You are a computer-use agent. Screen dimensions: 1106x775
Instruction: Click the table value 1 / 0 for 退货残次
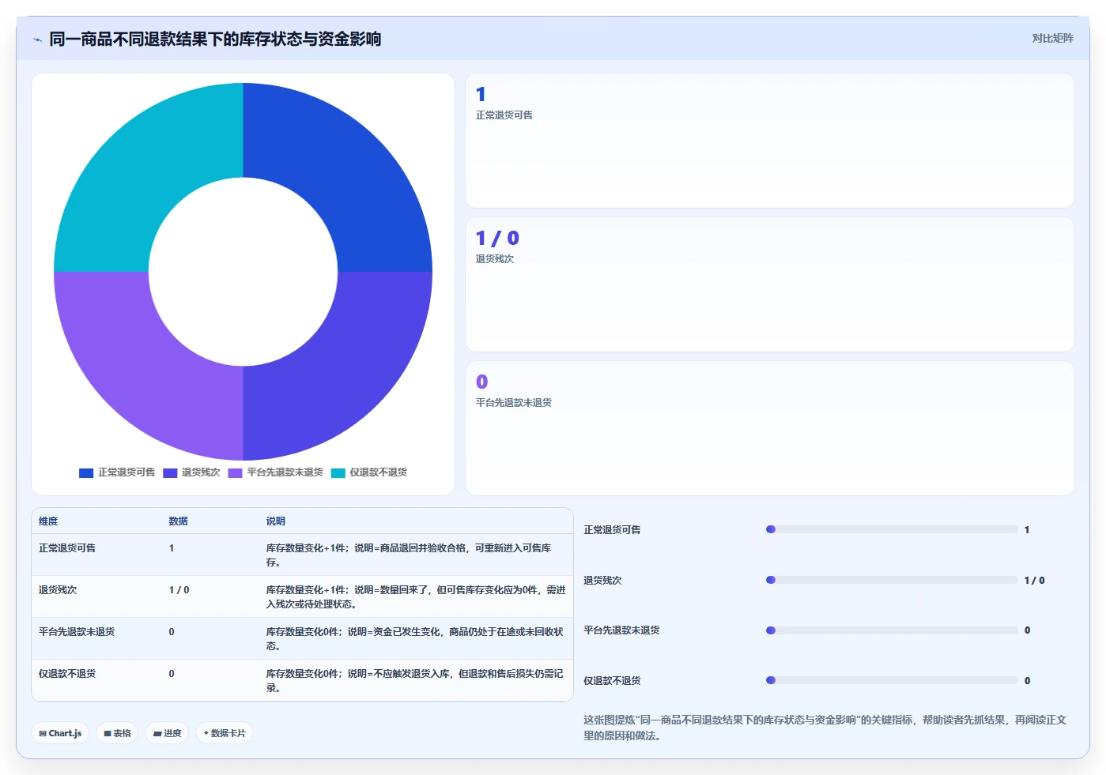[179, 590]
